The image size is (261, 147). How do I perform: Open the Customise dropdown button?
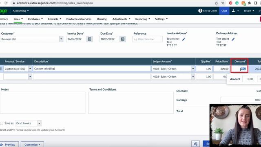[33, 145]
